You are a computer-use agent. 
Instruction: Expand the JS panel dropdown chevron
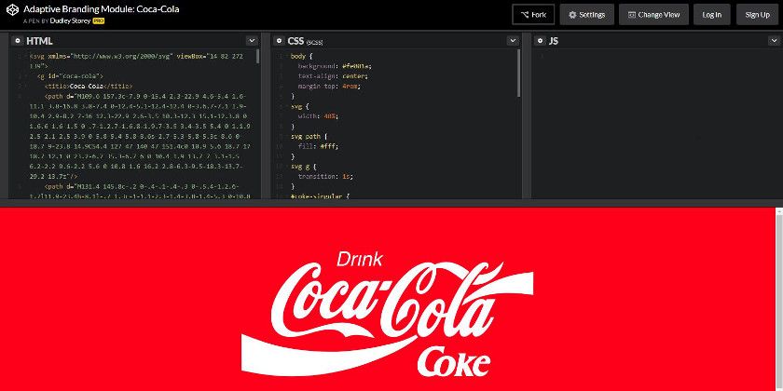click(x=774, y=41)
